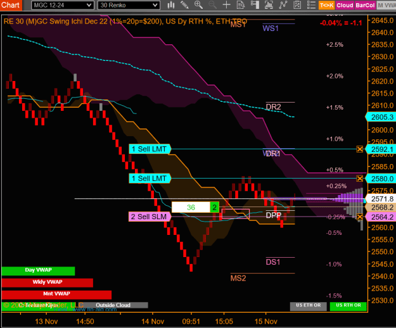This screenshot has width=396, height=328.
Task: Click the Outside Cloud status label
Action: [x=113, y=305]
